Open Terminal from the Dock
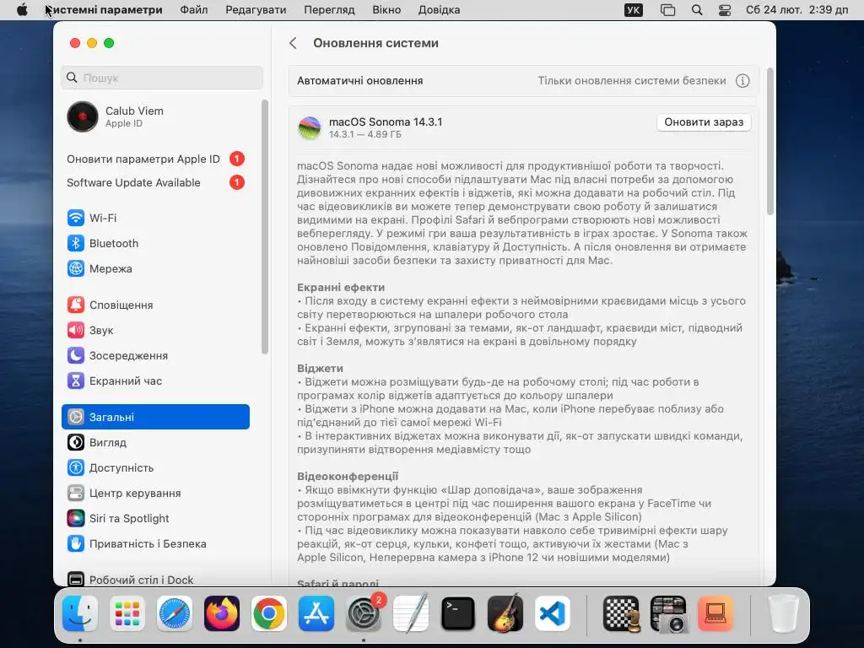Viewport: 864px width, 648px height. 458,613
